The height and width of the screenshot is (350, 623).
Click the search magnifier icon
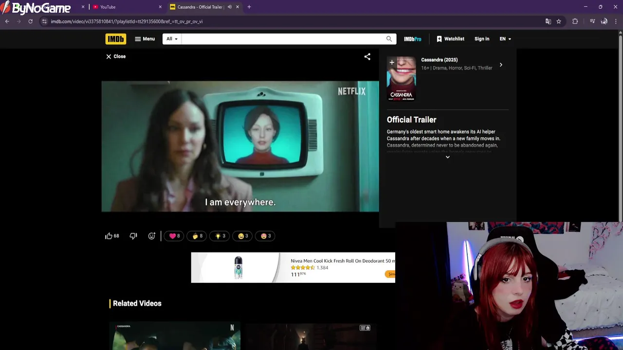point(389,39)
